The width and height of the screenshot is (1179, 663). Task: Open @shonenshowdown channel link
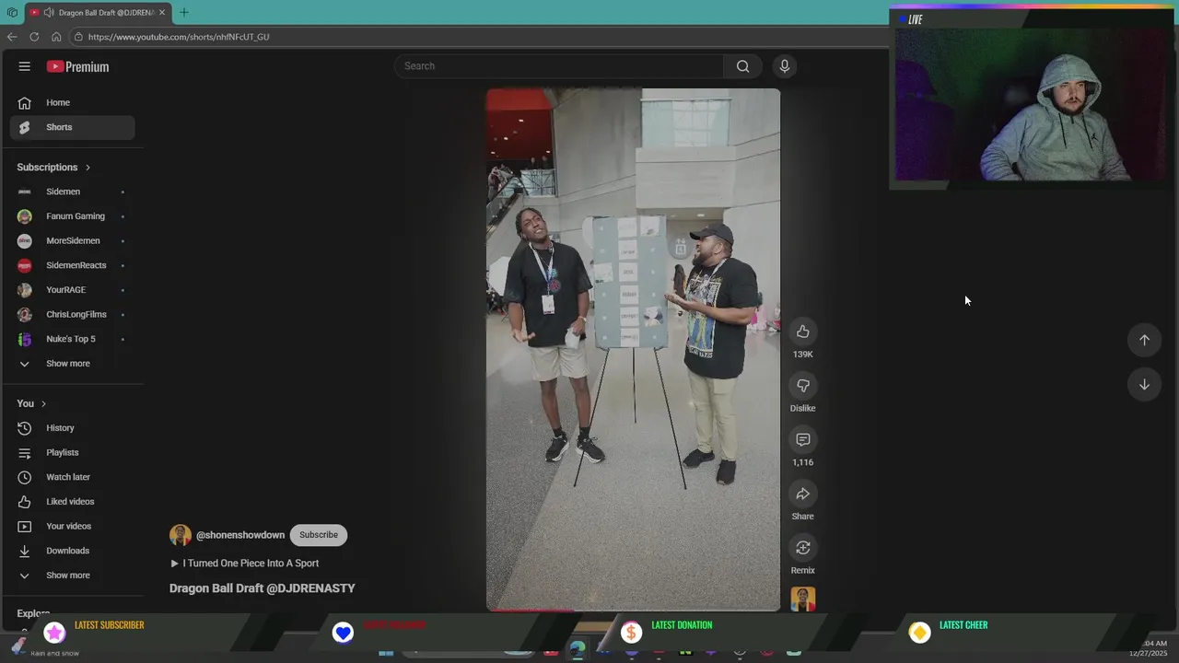tap(240, 535)
